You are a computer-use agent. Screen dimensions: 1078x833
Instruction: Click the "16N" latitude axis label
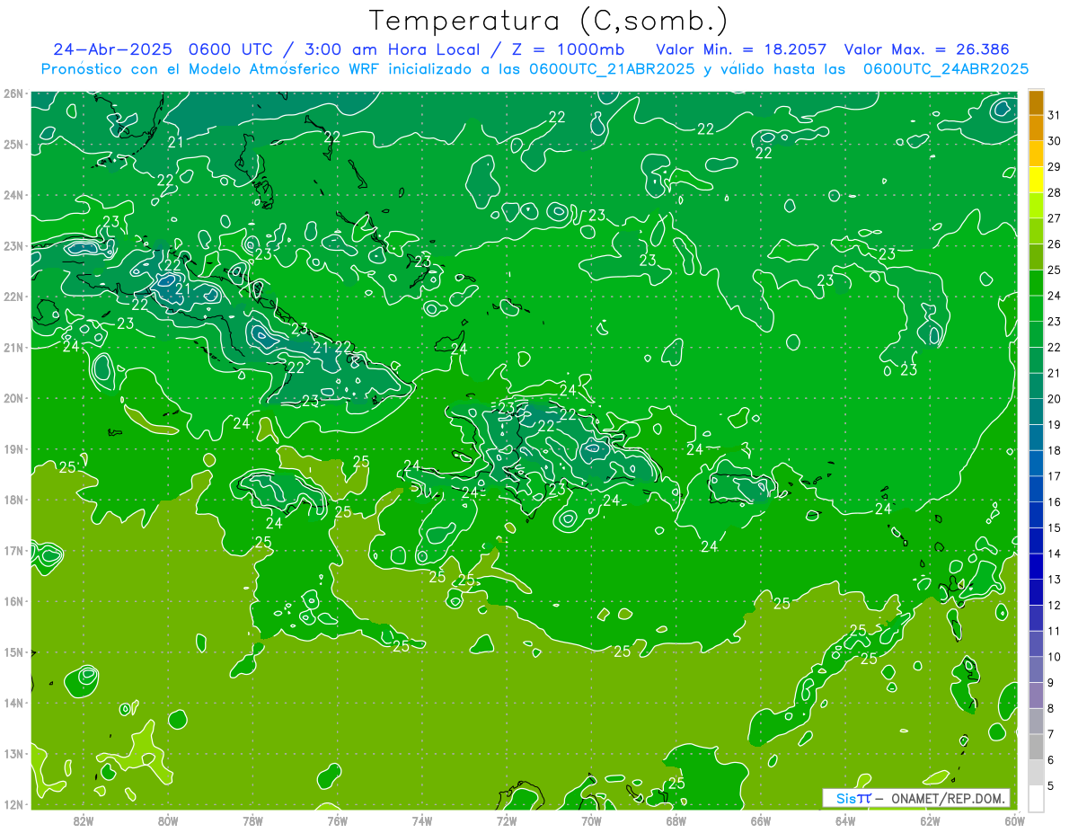(13, 601)
